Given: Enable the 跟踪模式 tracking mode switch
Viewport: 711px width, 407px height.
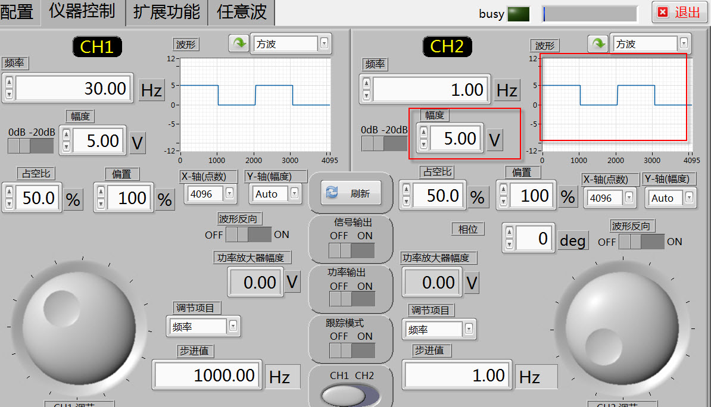Looking at the screenshot, I should click(351, 350).
